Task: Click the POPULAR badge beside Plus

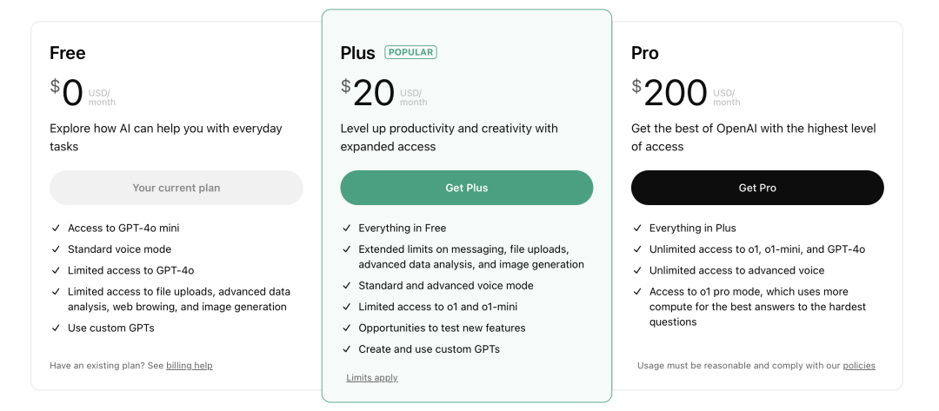Action: [x=410, y=53]
